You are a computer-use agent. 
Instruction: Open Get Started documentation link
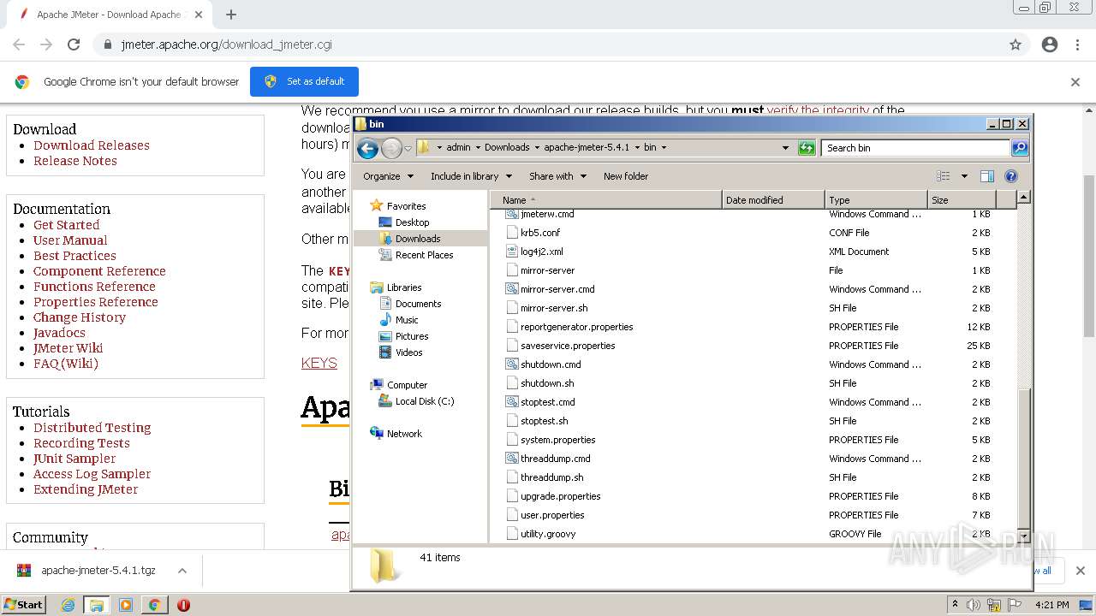(x=67, y=225)
